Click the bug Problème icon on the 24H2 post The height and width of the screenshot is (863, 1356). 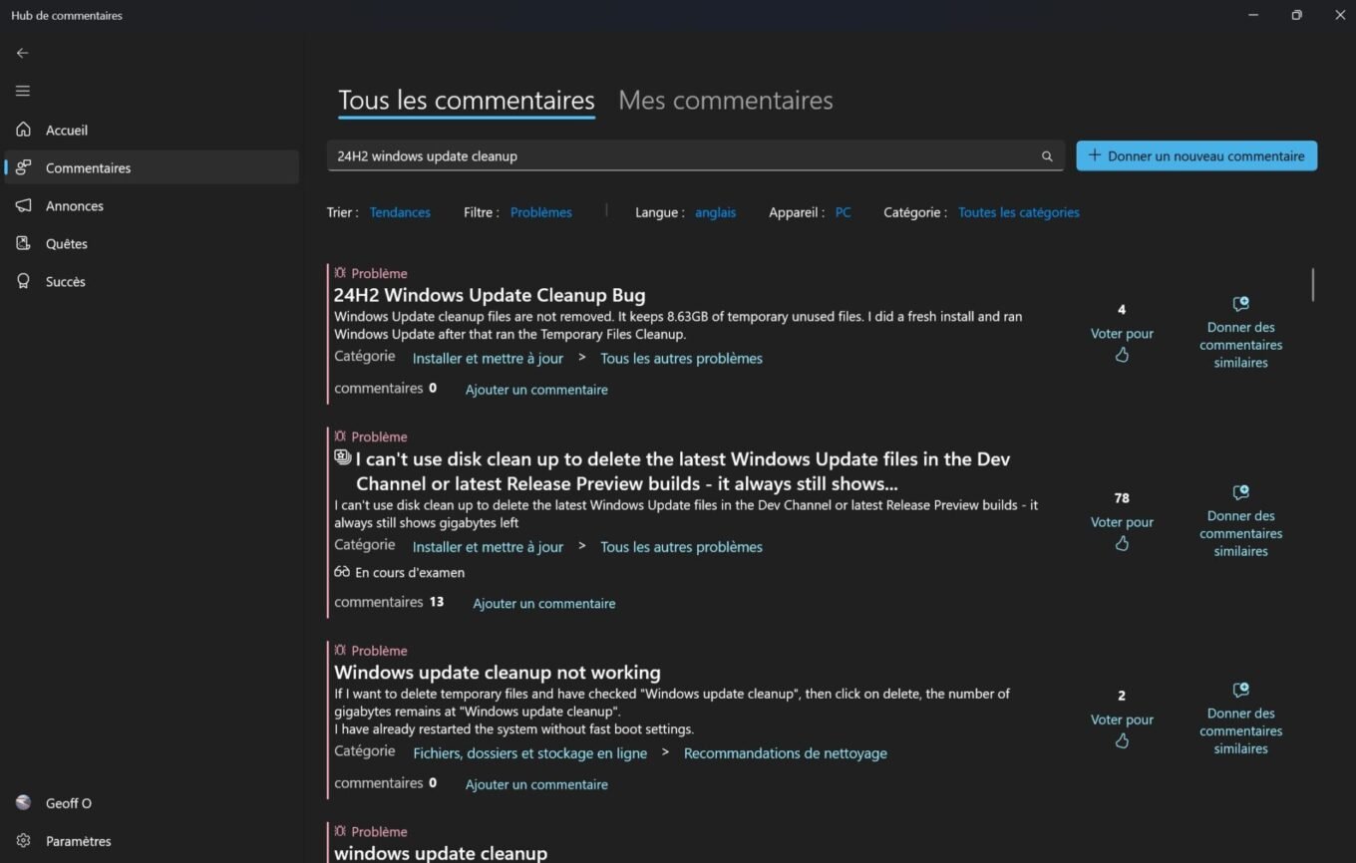click(x=340, y=272)
